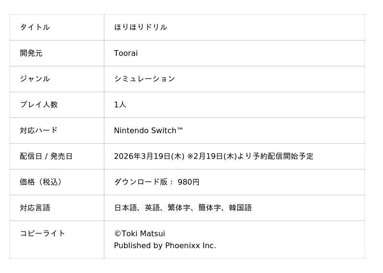Click the pre-order note ※2月19日(木)より予約配信開始予定
Image resolution: width=383 pixels, height=273 pixels.
click(x=250, y=156)
